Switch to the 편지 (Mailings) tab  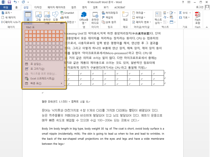(85, 7)
